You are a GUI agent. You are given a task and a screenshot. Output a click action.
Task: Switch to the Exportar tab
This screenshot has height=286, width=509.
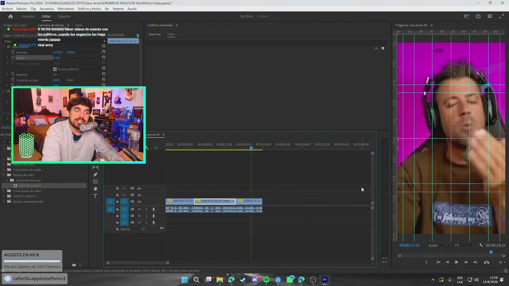pos(64,16)
